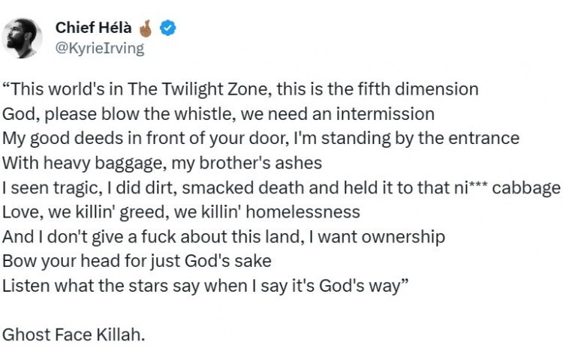Click the word "homelessness" in tweet

303,212
